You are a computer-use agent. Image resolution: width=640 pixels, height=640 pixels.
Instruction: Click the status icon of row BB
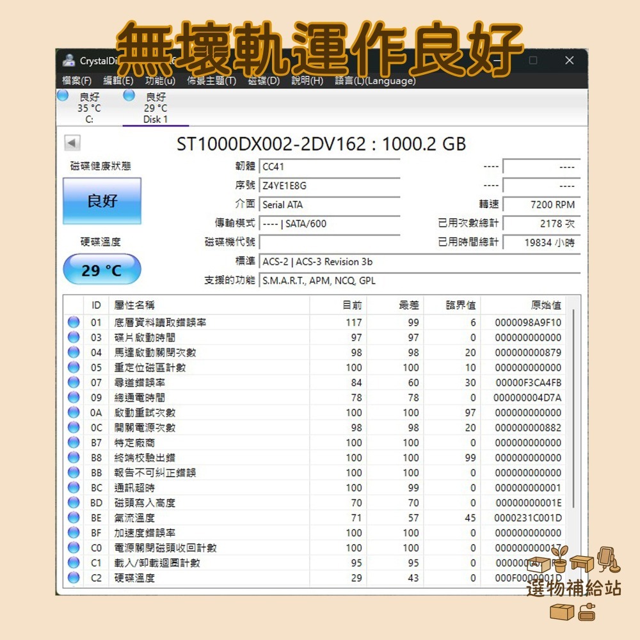click(x=74, y=473)
